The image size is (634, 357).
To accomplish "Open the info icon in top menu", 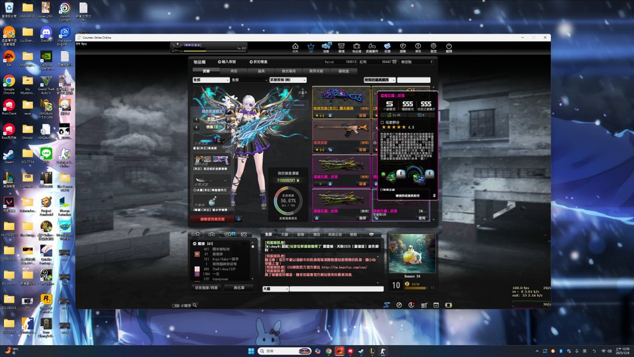I will [x=418, y=47].
